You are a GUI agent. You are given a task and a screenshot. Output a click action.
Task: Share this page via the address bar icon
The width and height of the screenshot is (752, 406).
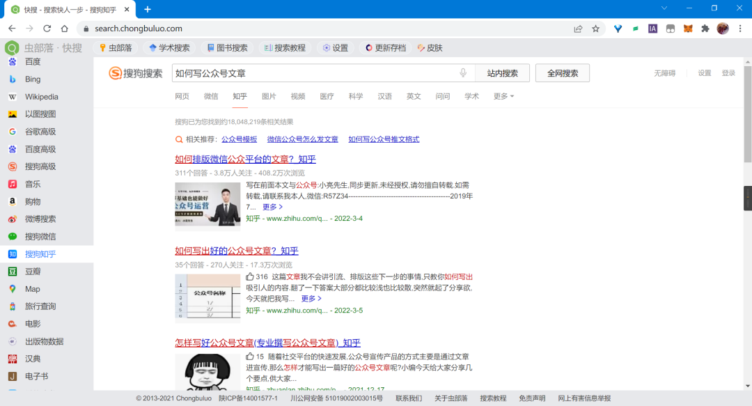(x=578, y=29)
